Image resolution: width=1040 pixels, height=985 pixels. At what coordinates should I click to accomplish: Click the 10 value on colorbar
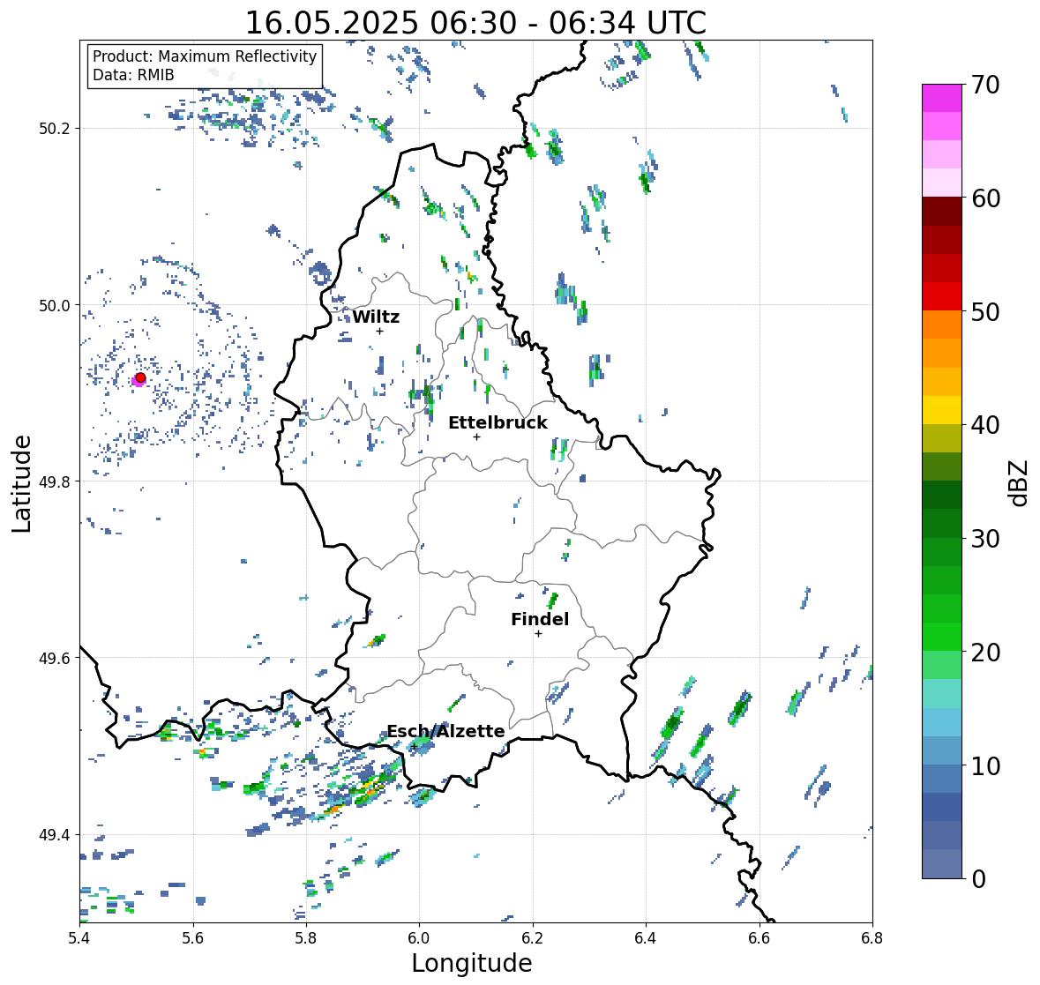985,765
